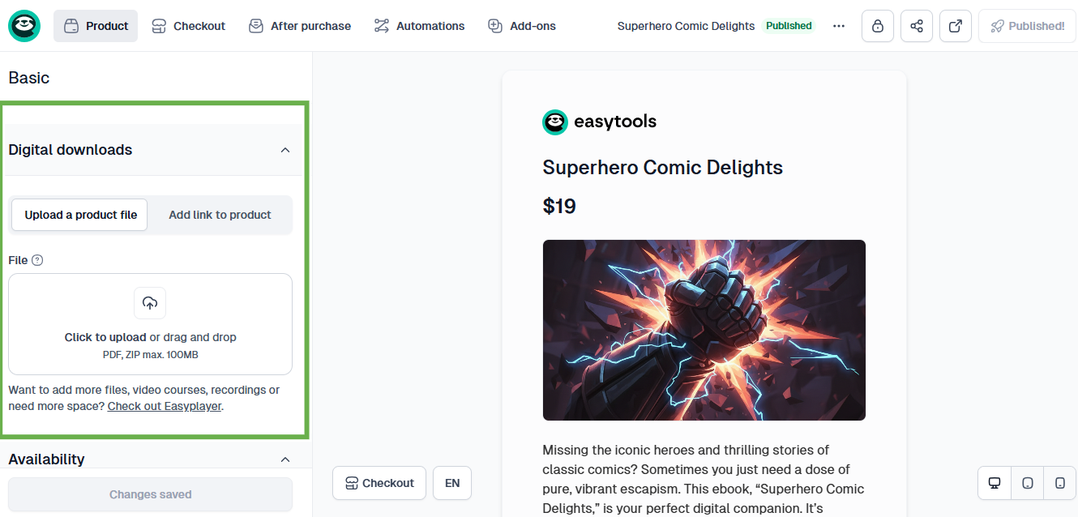Click the Check out Easyplayer link
1078x517 pixels.
point(165,406)
